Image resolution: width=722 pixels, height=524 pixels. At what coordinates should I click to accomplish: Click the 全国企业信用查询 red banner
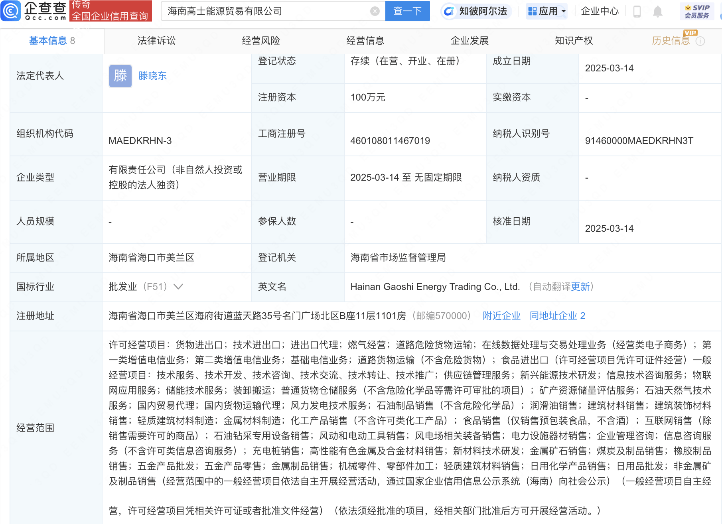click(110, 11)
